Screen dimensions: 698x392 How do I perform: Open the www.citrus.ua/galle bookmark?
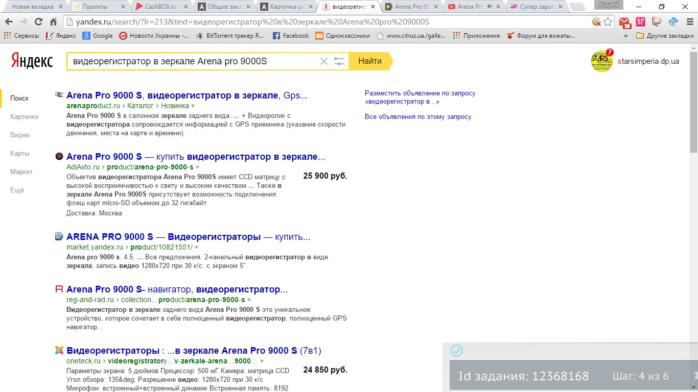pyautogui.click(x=411, y=36)
